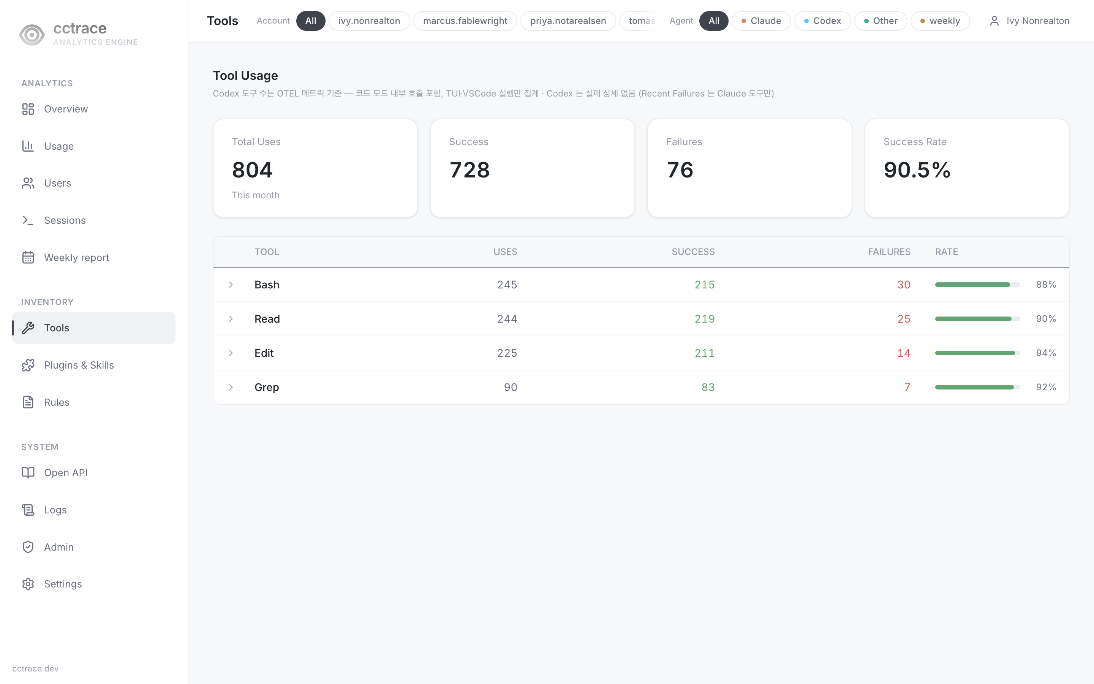1094x684 pixels.
Task: Open the Admin page
Action: (93, 547)
